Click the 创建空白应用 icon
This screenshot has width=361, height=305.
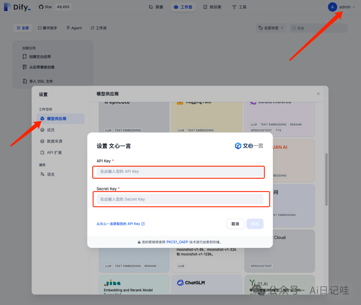25,56
